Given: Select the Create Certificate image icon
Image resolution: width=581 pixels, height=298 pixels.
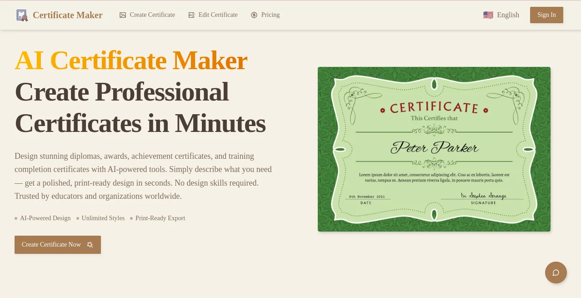Looking at the screenshot, I should click(x=123, y=15).
